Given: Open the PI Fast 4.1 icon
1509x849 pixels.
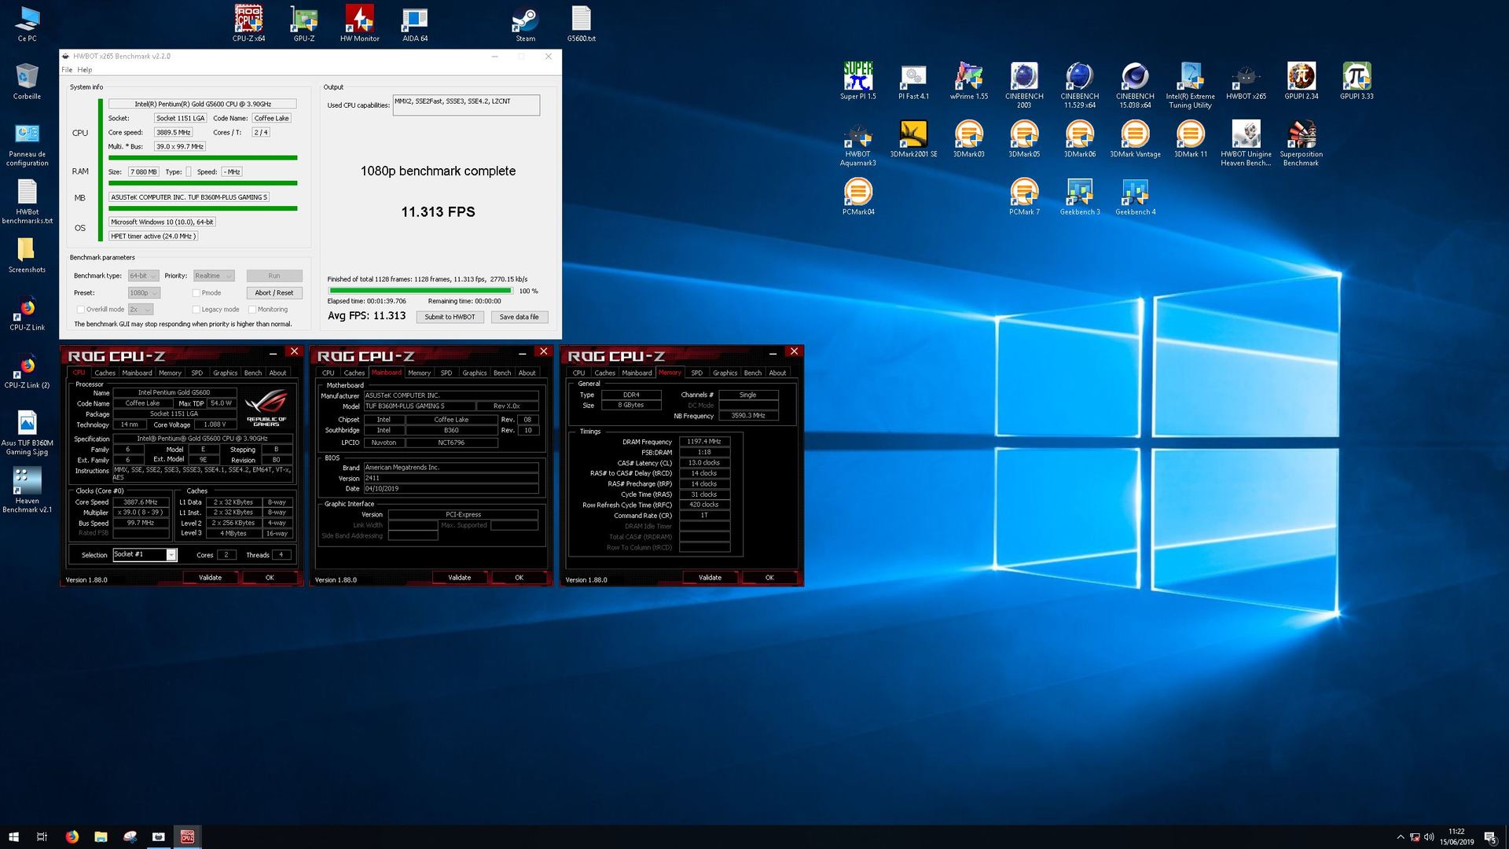Looking at the screenshot, I should point(913,81).
